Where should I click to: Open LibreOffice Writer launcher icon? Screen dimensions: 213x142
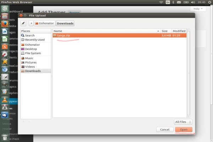[5, 32]
